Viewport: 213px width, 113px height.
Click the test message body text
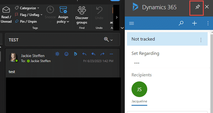[x=12, y=72]
